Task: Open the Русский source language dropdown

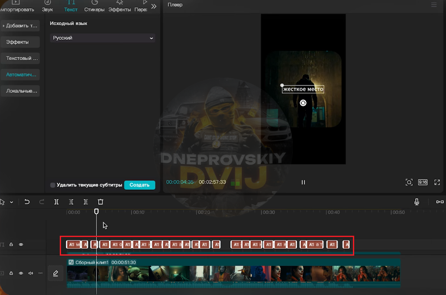Action: 102,38
